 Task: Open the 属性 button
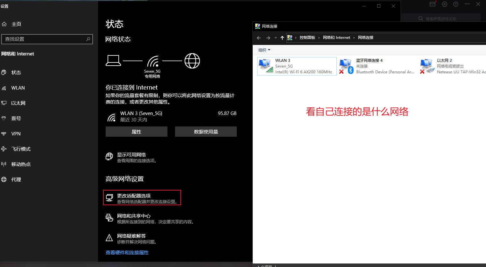[137, 132]
